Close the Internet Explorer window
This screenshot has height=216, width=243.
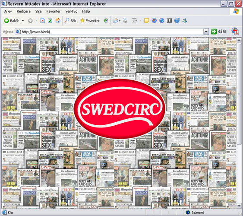238,4
